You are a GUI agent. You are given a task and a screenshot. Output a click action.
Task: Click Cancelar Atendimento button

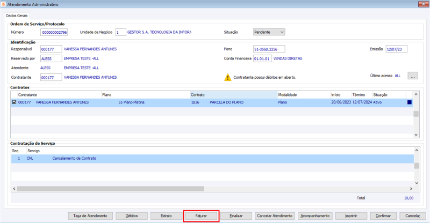pos(275,216)
